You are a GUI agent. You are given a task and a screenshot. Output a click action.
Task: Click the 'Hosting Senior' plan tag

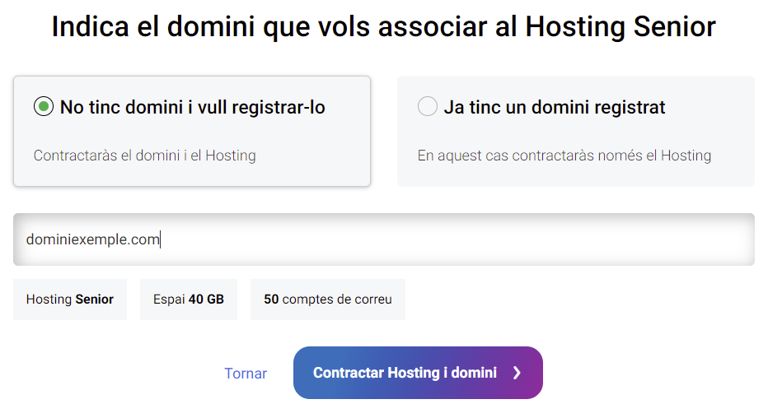pyautogui.click(x=70, y=300)
